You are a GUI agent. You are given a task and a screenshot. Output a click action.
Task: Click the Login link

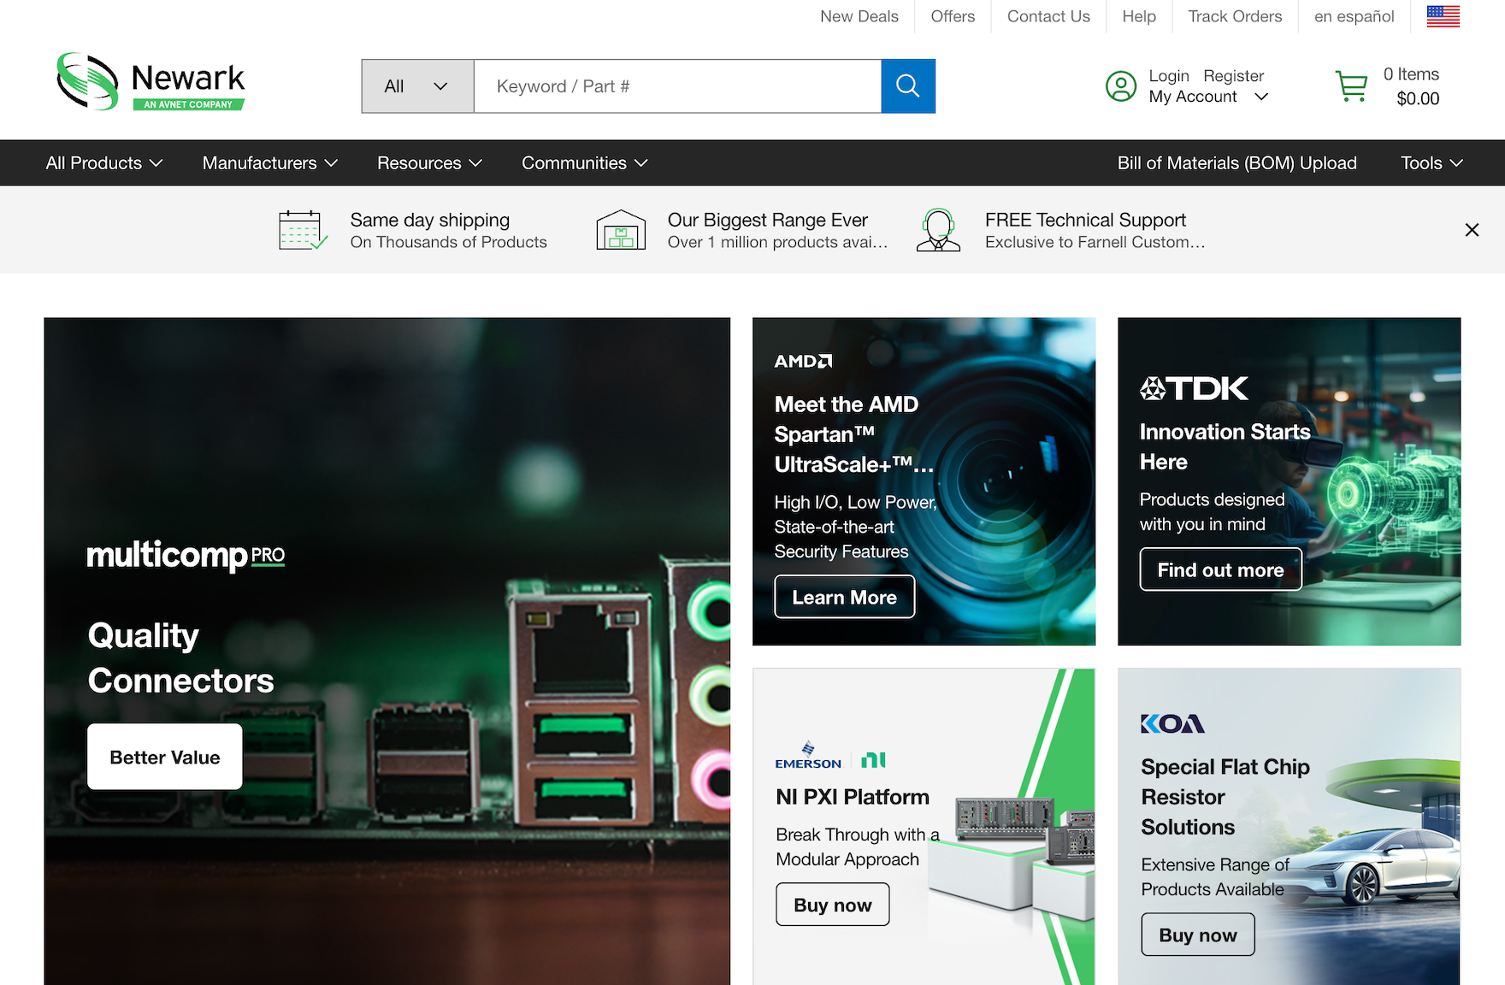[1169, 76]
